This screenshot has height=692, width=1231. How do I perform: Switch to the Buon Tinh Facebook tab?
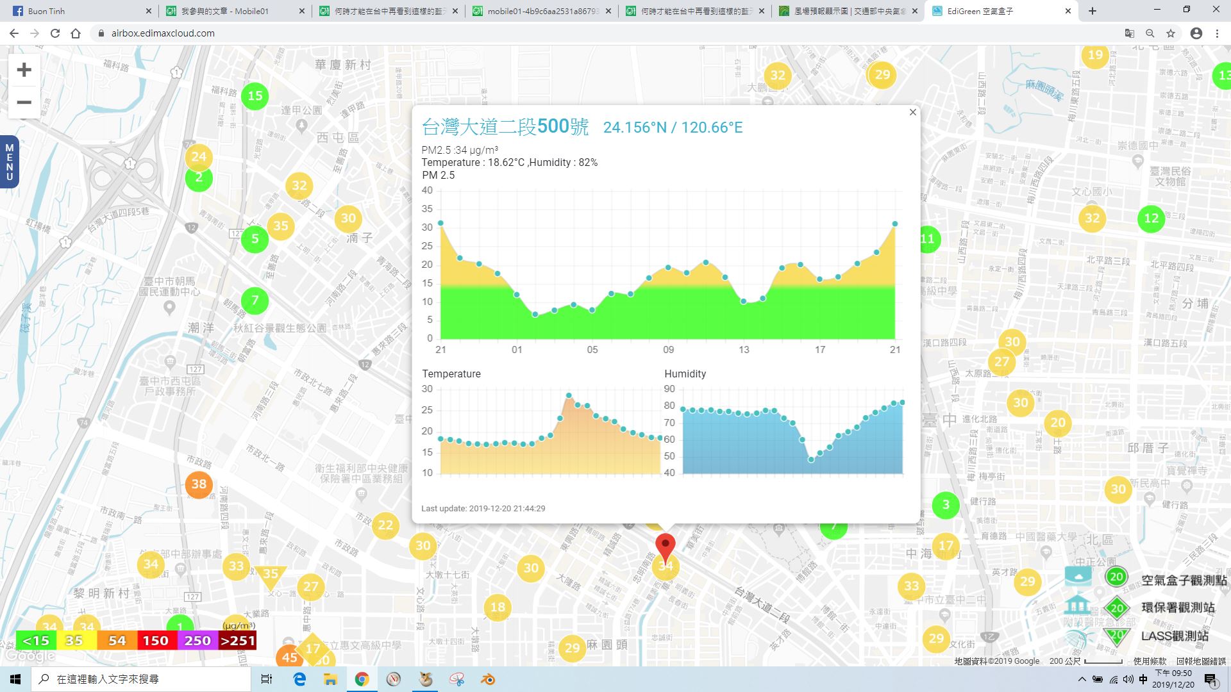[79, 11]
